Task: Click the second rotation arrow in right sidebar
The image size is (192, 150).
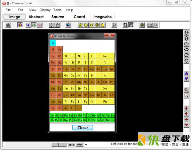Action: pyautogui.click(x=186, y=38)
